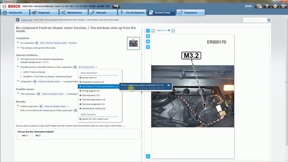Open menu icon before M3.2 Fresh-air blower motor
The width and height of the screenshot is (288, 162).
pos(37,43)
